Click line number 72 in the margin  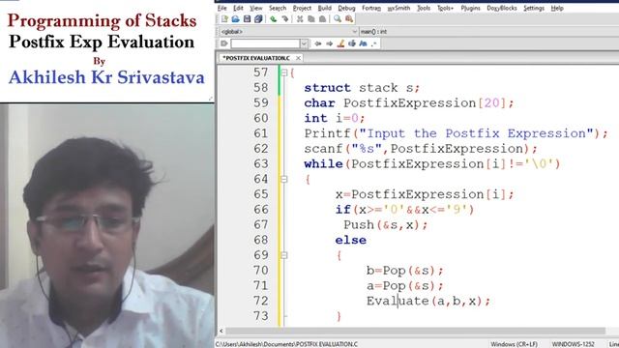tap(261, 301)
